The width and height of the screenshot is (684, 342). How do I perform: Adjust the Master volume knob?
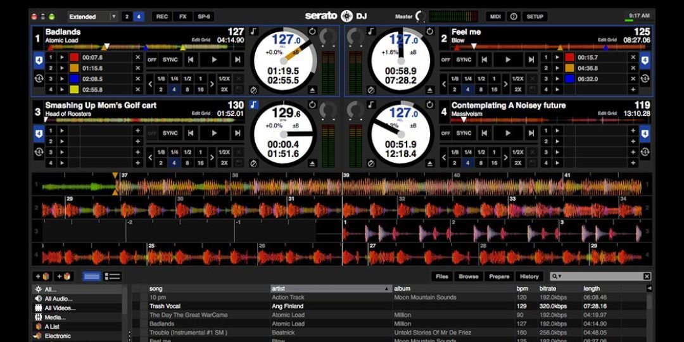pos(421,16)
